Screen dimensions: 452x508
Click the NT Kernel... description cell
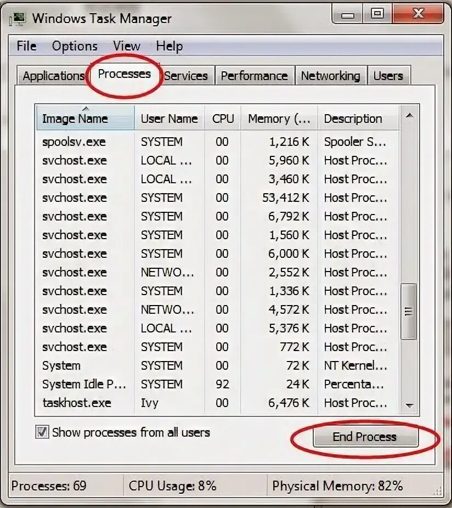click(x=355, y=365)
